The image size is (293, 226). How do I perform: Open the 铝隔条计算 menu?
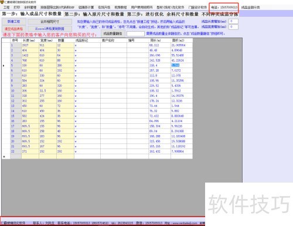point(86,7)
